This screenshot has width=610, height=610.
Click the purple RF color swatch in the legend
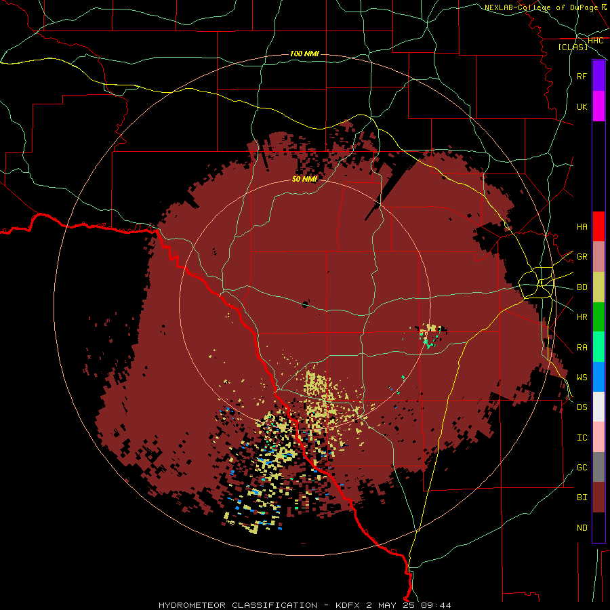(x=598, y=76)
